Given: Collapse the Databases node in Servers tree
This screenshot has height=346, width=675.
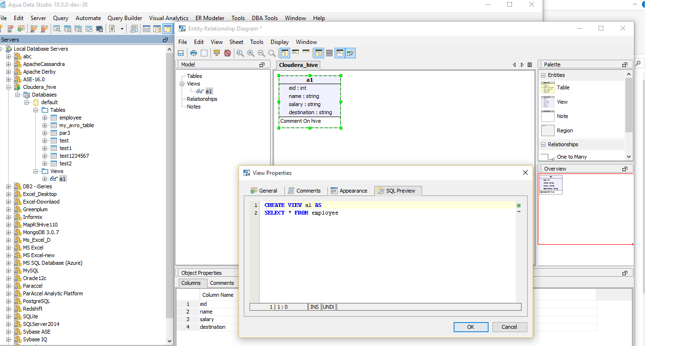Looking at the screenshot, I should tap(17, 95).
